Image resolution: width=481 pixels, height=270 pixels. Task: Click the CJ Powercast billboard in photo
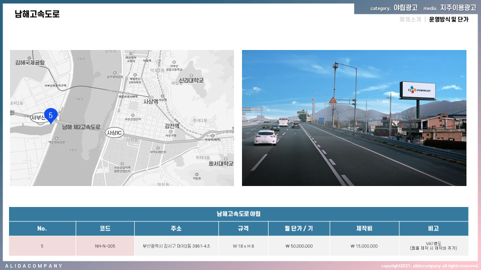(420, 90)
